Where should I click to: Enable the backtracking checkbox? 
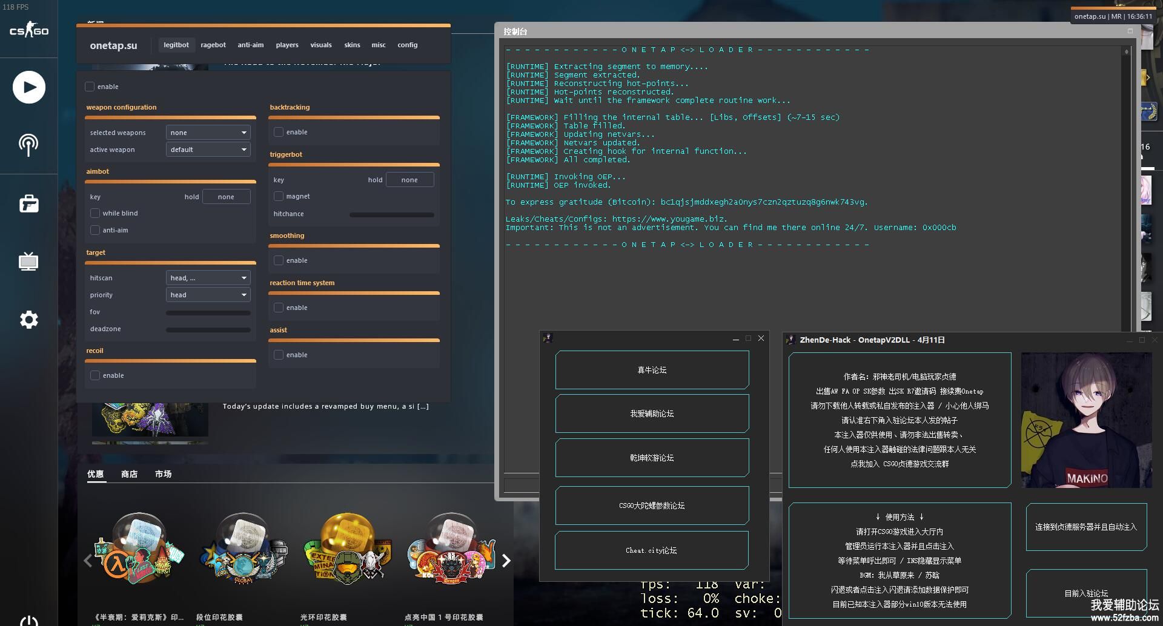coord(279,132)
